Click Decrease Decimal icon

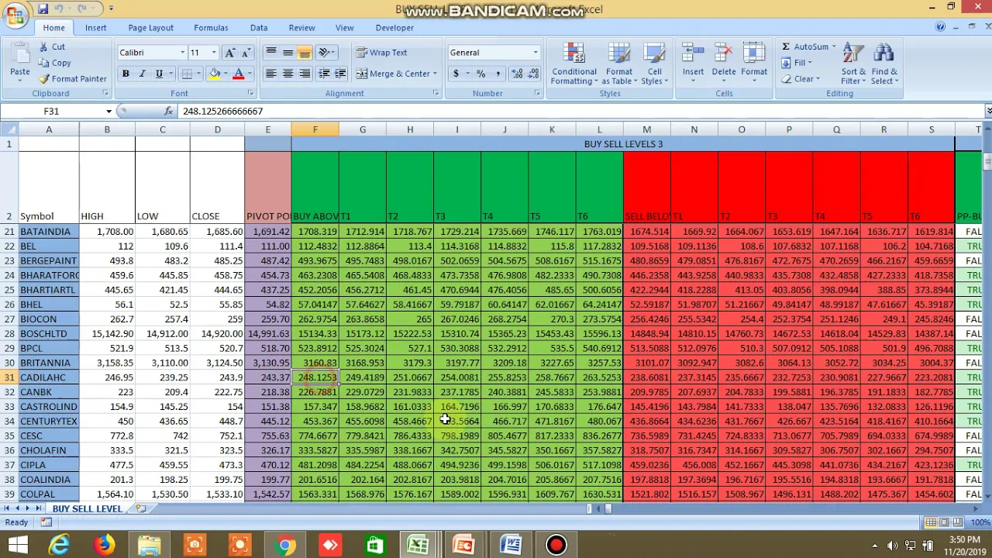[x=534, y=74]
